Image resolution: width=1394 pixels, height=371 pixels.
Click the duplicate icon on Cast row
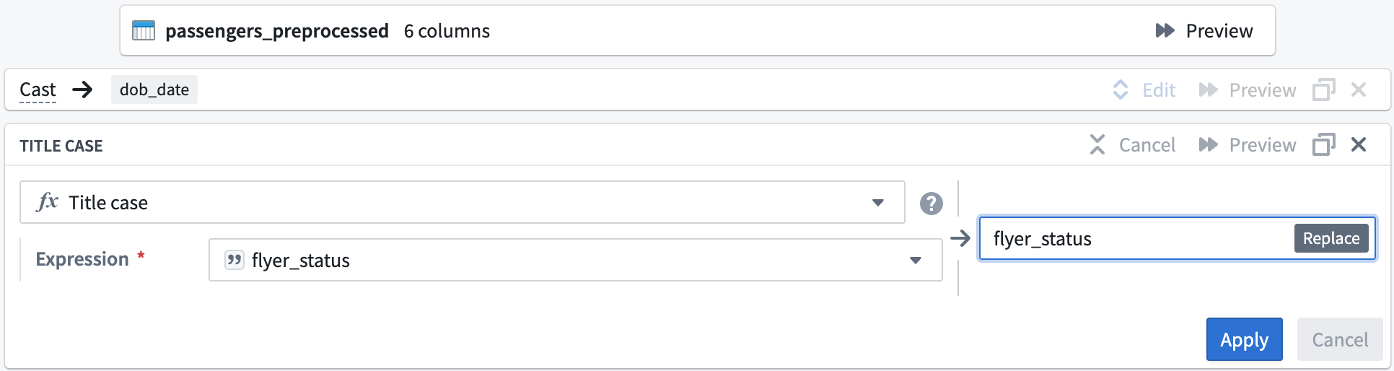click(1323, 90)
